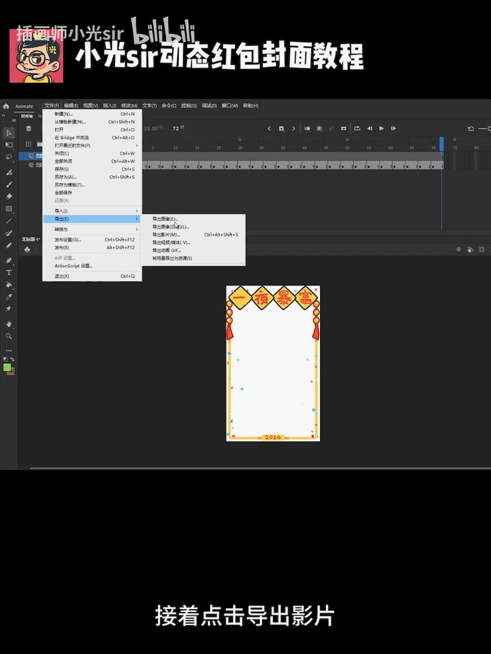Click the Animate home icon
The height and width of the screenshot is (654, 491).
pyautogui.click(x=6, y=106)
